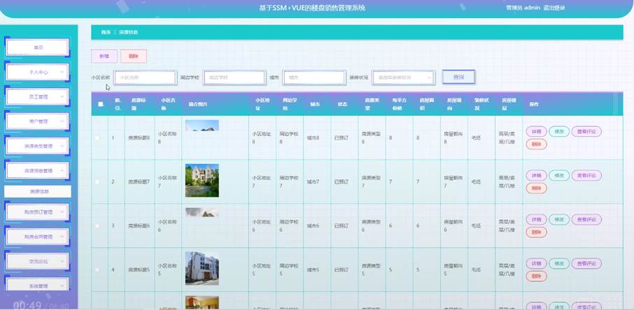Go to 首页 in the sidebar
Screen dimensions: 634x310
click(x=38, y=47)
